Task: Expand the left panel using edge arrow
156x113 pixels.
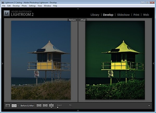Action: click(x=2, y=63)
